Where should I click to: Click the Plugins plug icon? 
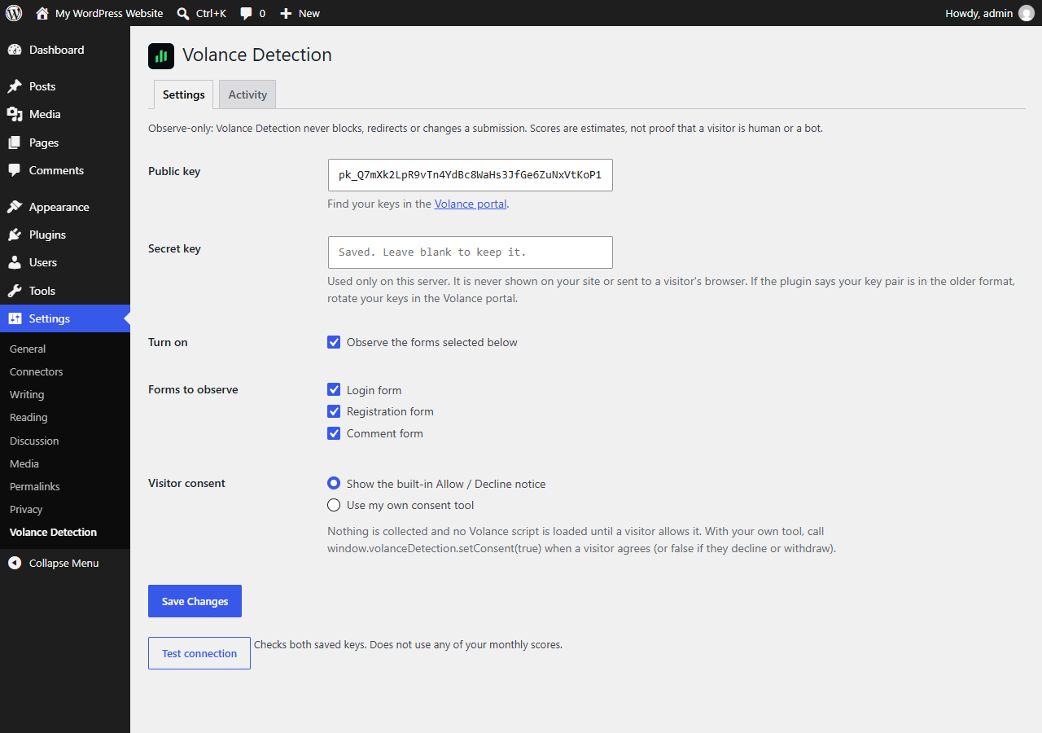coord(15,235)
